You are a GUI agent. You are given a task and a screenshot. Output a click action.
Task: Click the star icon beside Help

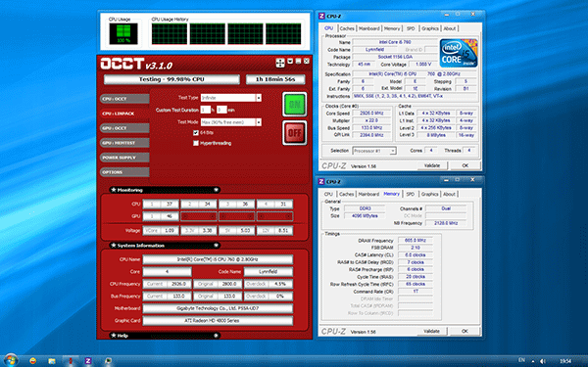click(x=114, y=336)
